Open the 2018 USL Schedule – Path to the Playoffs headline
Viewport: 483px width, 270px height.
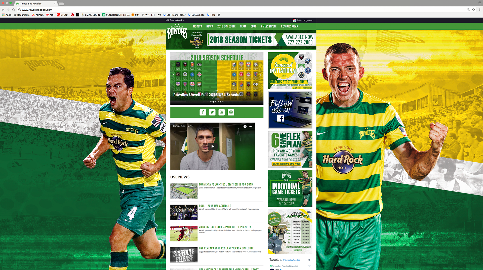click(225, 227)
